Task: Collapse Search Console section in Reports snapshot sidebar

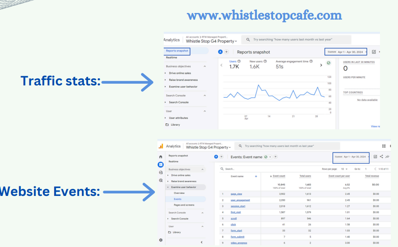Action: [x=204, y=95]
